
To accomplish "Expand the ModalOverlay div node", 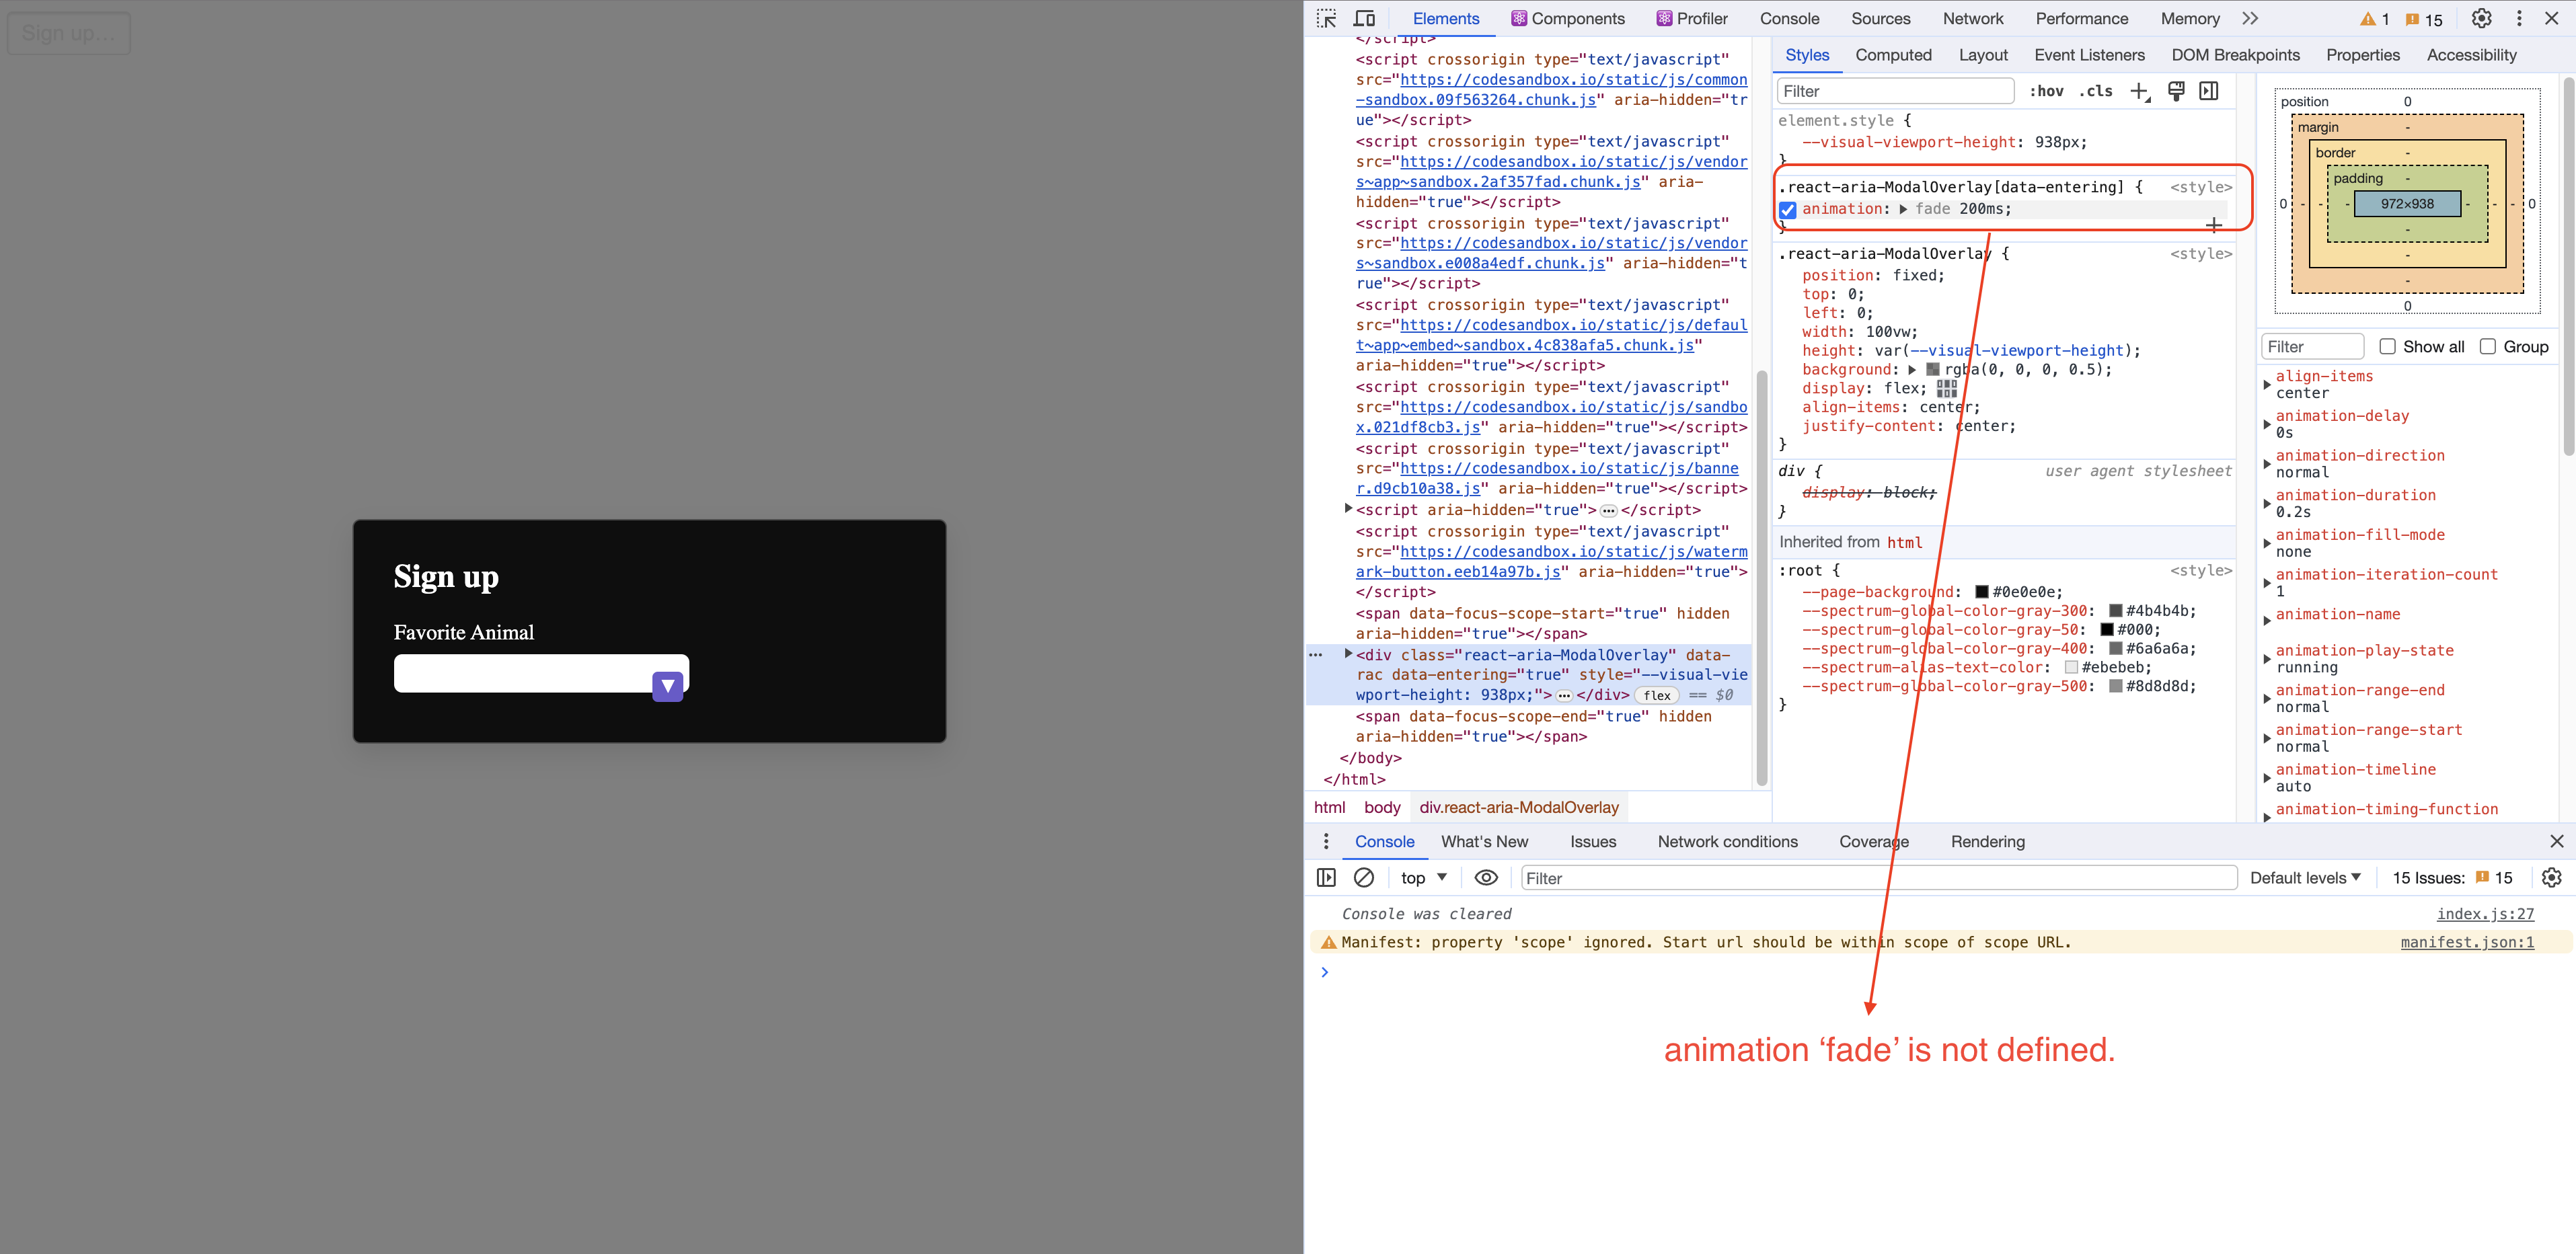I will point(1348,654).
